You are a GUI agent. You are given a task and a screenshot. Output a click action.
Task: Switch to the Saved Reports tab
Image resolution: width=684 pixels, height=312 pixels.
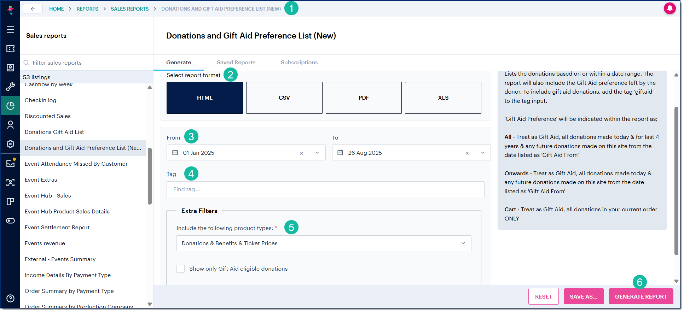tap(236, 63)
